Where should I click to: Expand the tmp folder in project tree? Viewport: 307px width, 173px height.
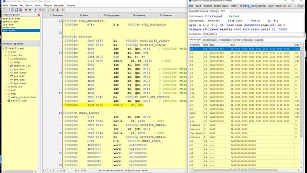pos(6,94)
